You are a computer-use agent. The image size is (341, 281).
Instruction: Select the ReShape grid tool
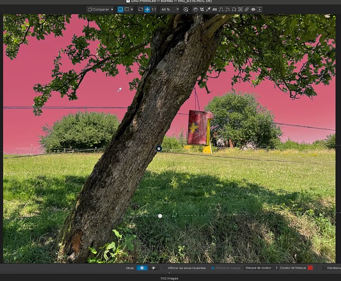[240, 10]
